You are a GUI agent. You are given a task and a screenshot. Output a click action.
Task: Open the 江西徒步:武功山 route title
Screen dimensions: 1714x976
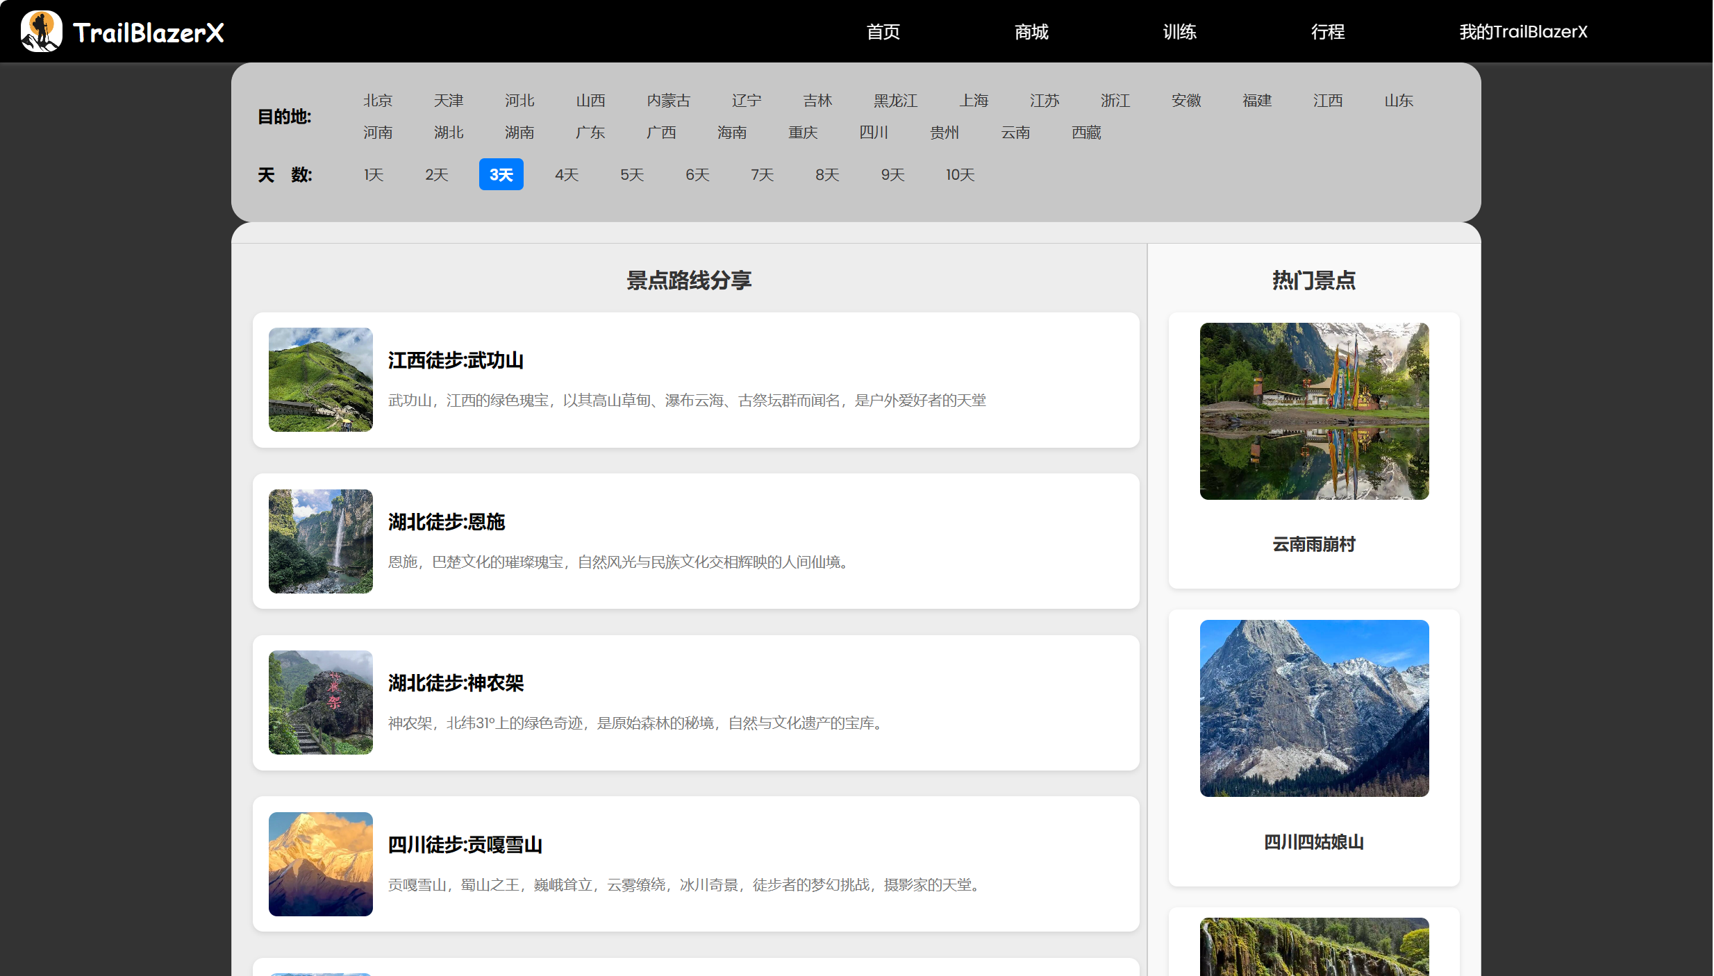tap(456, 360)
